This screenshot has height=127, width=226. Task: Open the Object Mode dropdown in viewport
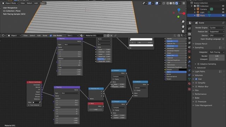[10, 3]
